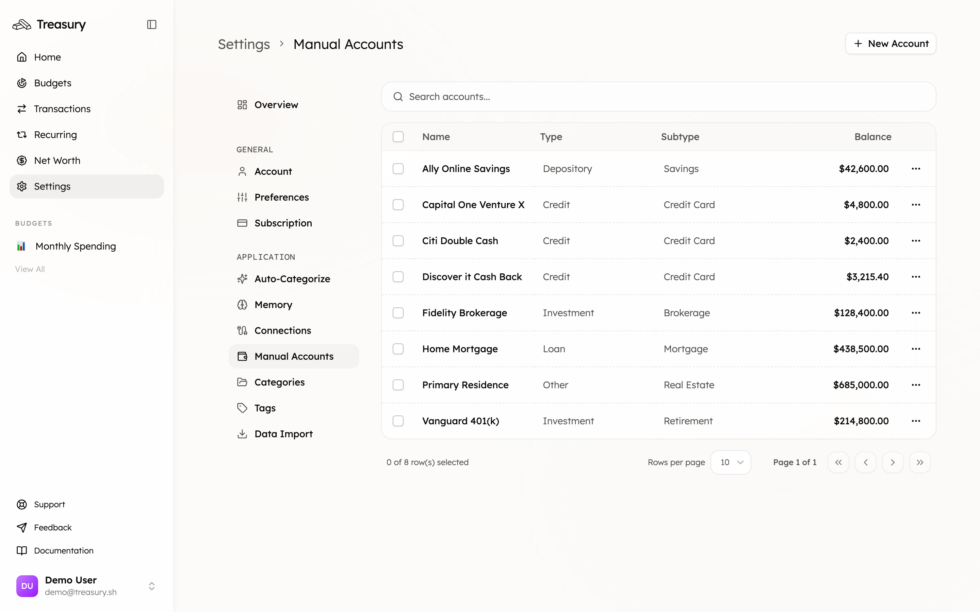Click the View All budgets link
Screen dimensions: 980x612
tap(30, 269)
